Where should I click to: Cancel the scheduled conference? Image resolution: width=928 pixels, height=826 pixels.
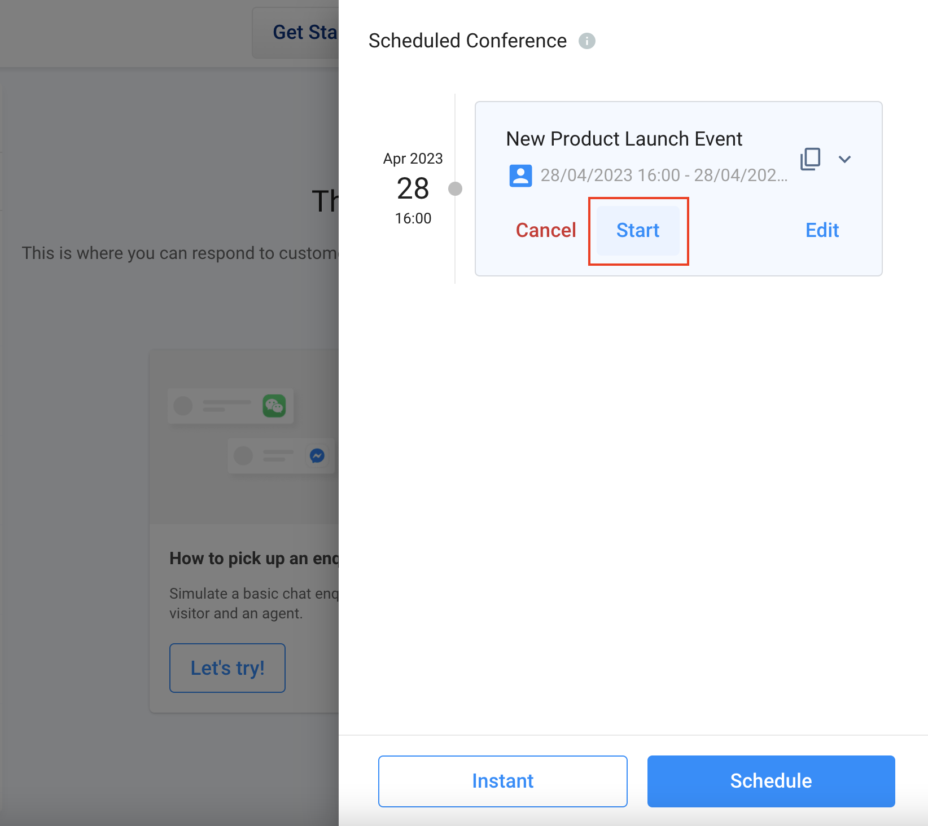[545, 230]
